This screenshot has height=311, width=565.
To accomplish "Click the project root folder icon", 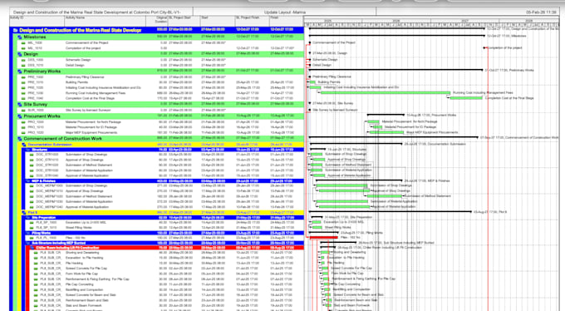I will point(16,30).
